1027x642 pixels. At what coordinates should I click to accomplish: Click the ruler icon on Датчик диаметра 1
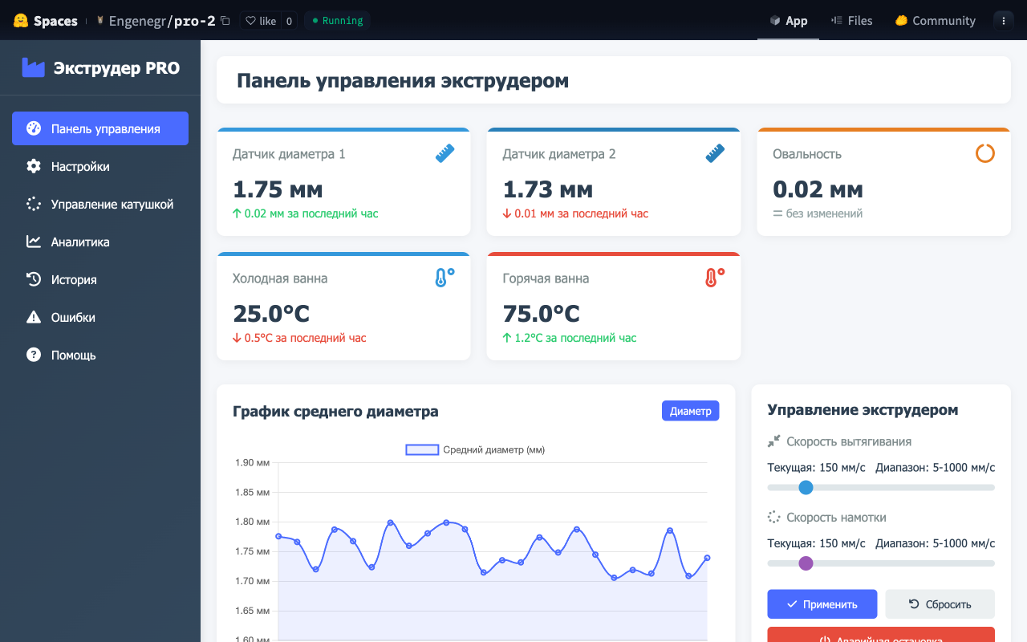pos(444,153)
